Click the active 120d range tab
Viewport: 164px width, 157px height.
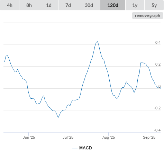pos(113,5)
